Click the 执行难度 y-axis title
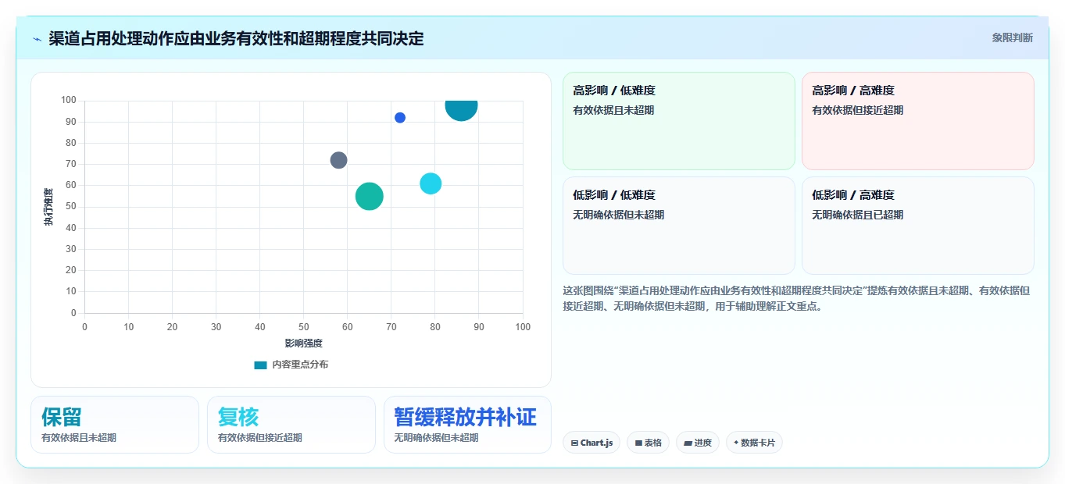The height and width of the screenshot is (484, 1065). 48,207
